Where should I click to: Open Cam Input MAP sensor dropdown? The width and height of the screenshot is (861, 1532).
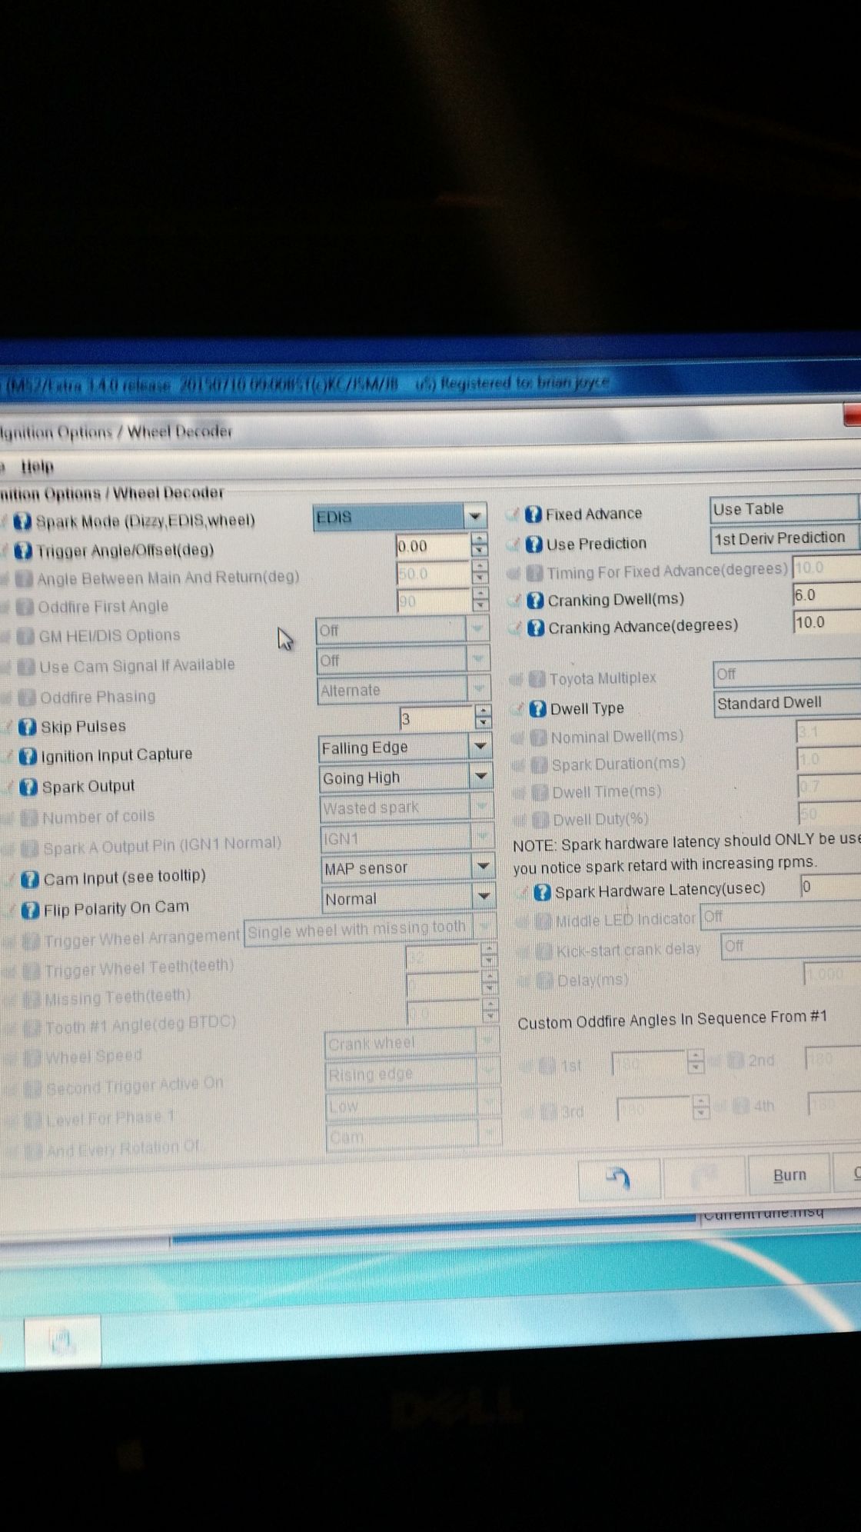point(407,868)
